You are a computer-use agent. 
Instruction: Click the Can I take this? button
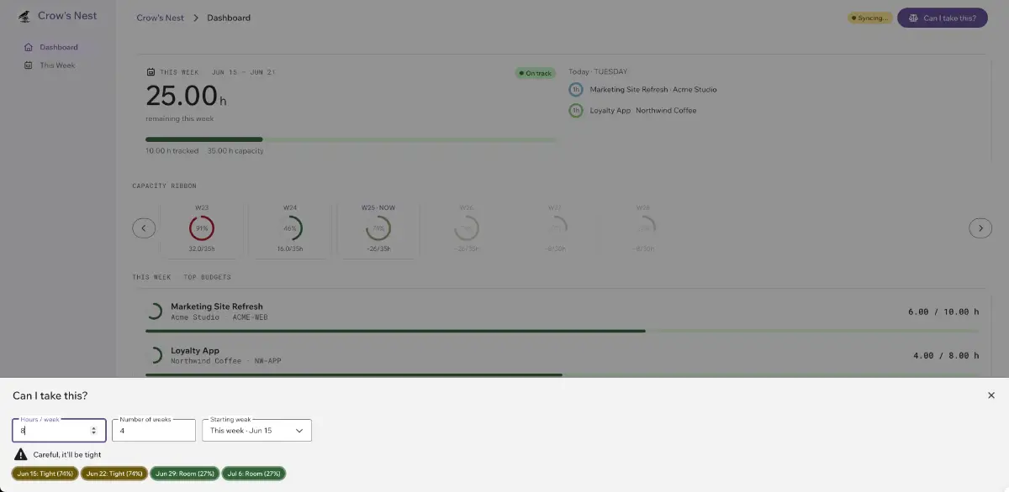tap(943, 18)
